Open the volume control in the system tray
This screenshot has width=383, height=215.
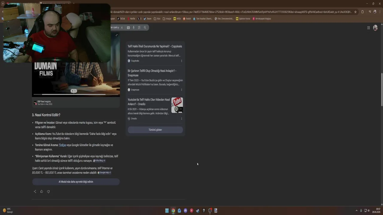(x=368, y=211)
